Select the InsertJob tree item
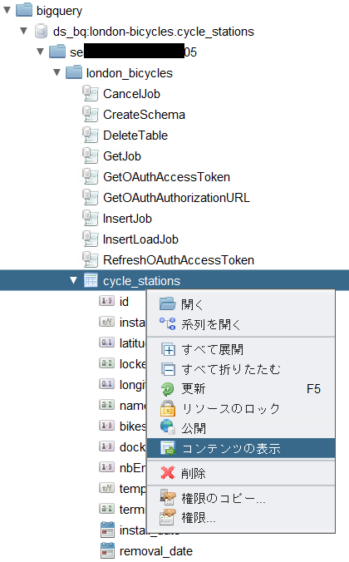The width and height of the screenshot is (349, 562). (127, 219)
